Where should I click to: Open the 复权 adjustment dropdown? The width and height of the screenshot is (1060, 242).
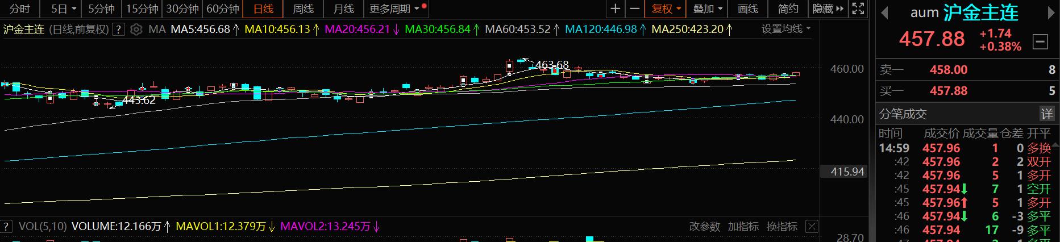coord(666,9)
